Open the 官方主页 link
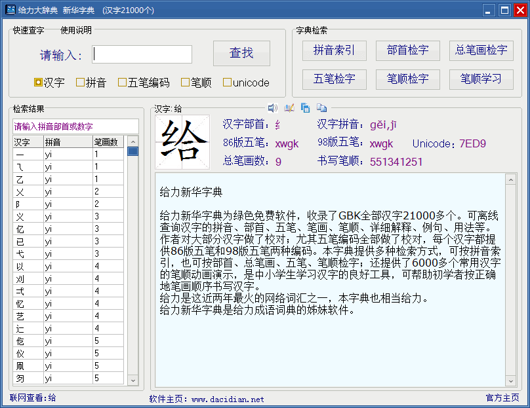This screenshot has width=530, height=408. click(502, 398)
